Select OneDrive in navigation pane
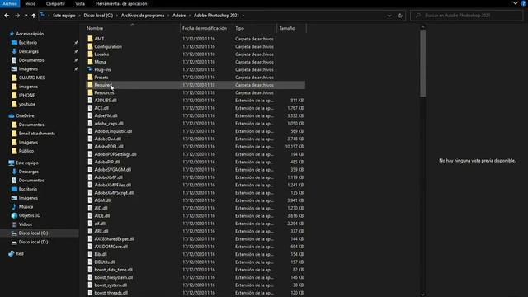 [25, 115]
